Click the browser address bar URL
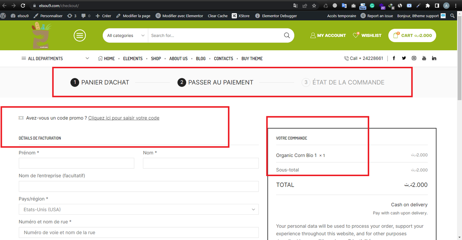This screenshot has height=240, width=462. (x=59, y=6)
